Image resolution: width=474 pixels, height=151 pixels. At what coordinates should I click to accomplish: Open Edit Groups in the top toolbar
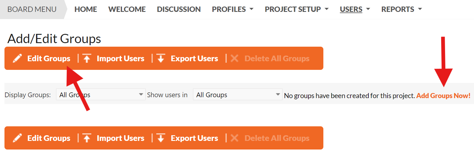49,59
